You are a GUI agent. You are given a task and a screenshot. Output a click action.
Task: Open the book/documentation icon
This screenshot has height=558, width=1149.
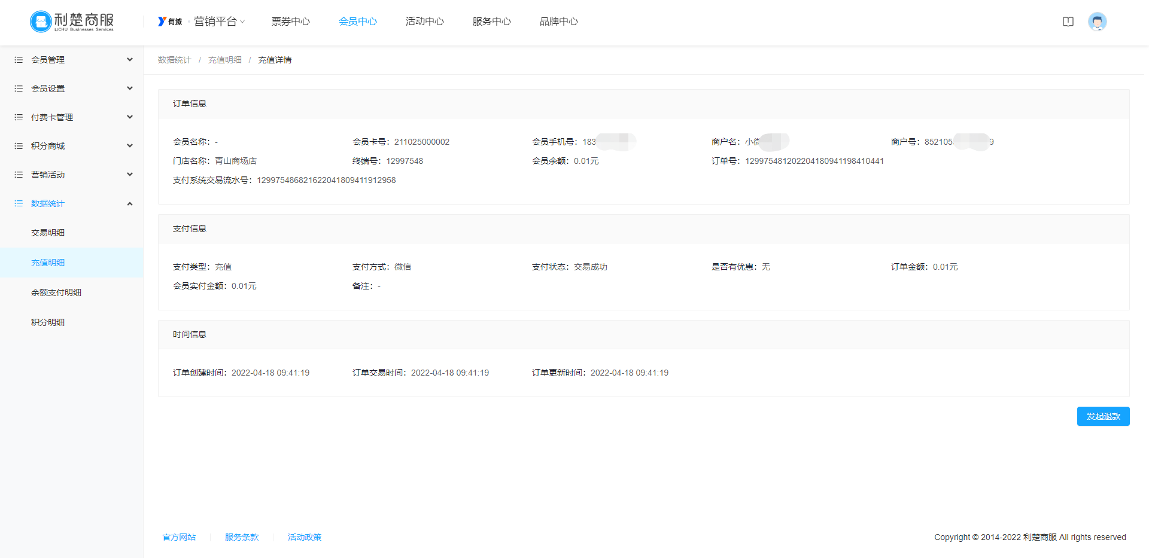tap(1068, 22)
